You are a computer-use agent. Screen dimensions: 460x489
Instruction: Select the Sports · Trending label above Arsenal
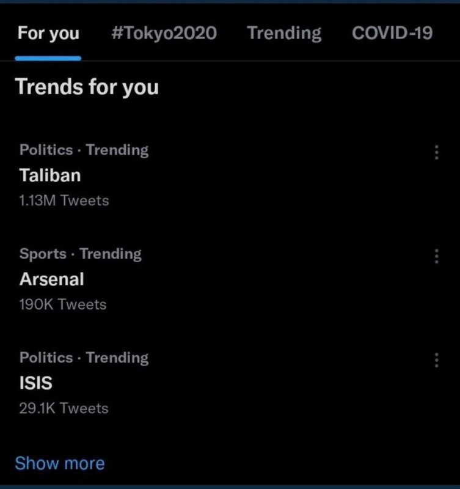81,254
